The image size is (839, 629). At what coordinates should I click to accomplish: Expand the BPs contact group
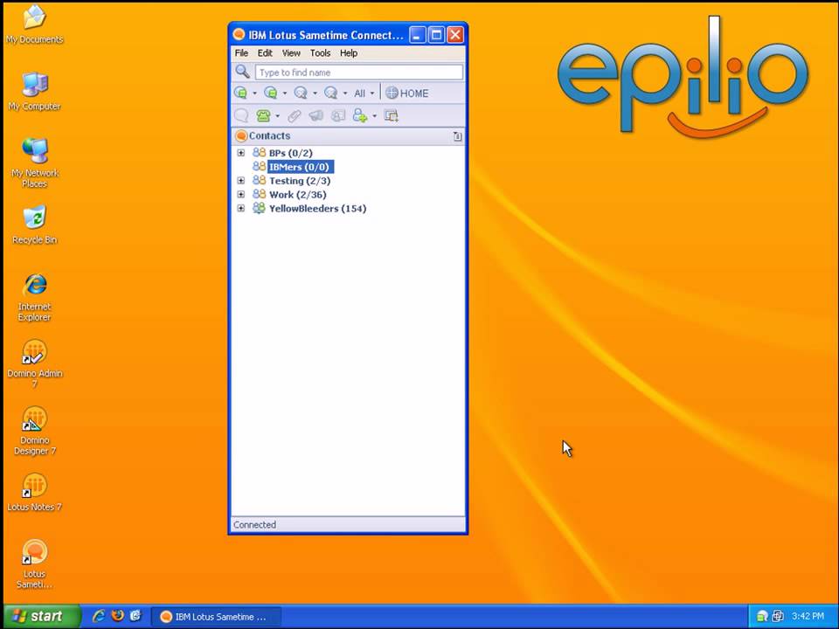tap(241, 153)
